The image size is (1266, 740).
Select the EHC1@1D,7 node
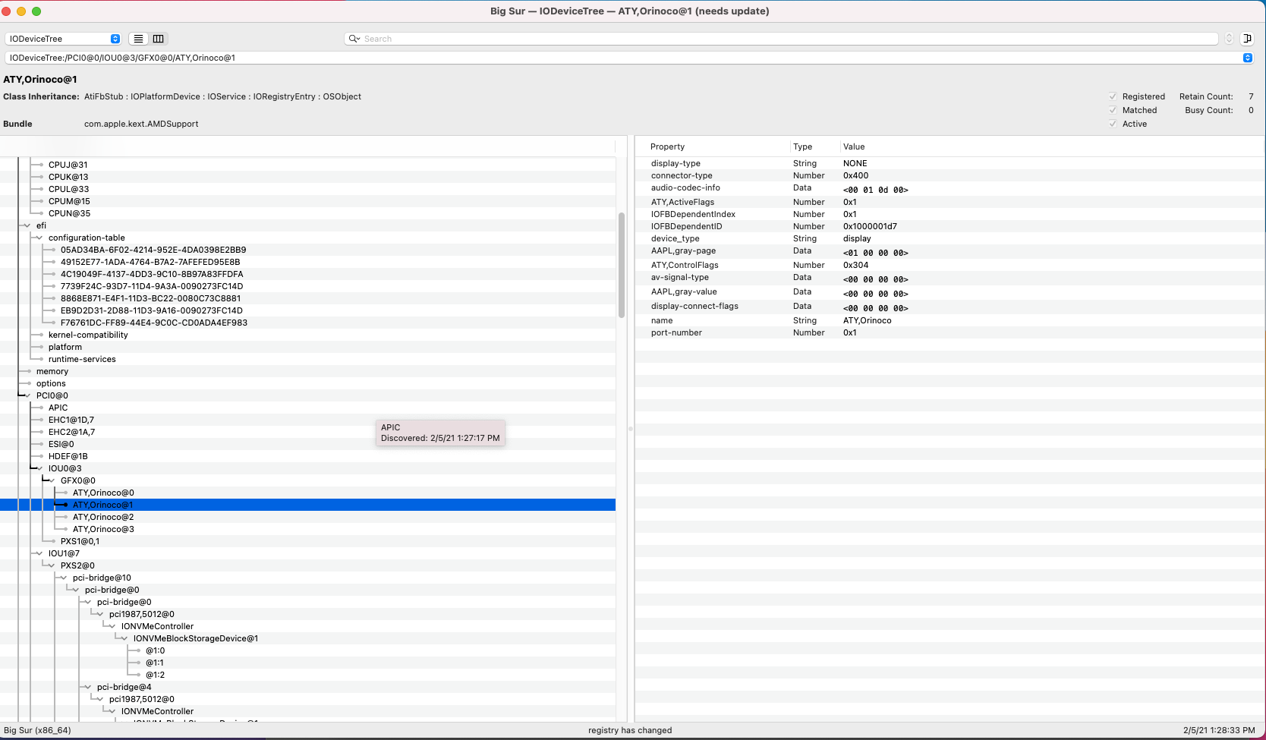click(71, 420)
